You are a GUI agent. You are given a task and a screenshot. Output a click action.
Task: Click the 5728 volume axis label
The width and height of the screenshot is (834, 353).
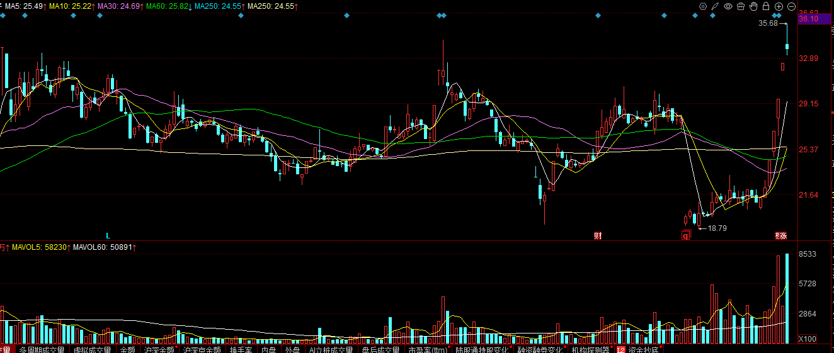coord(808,284)
